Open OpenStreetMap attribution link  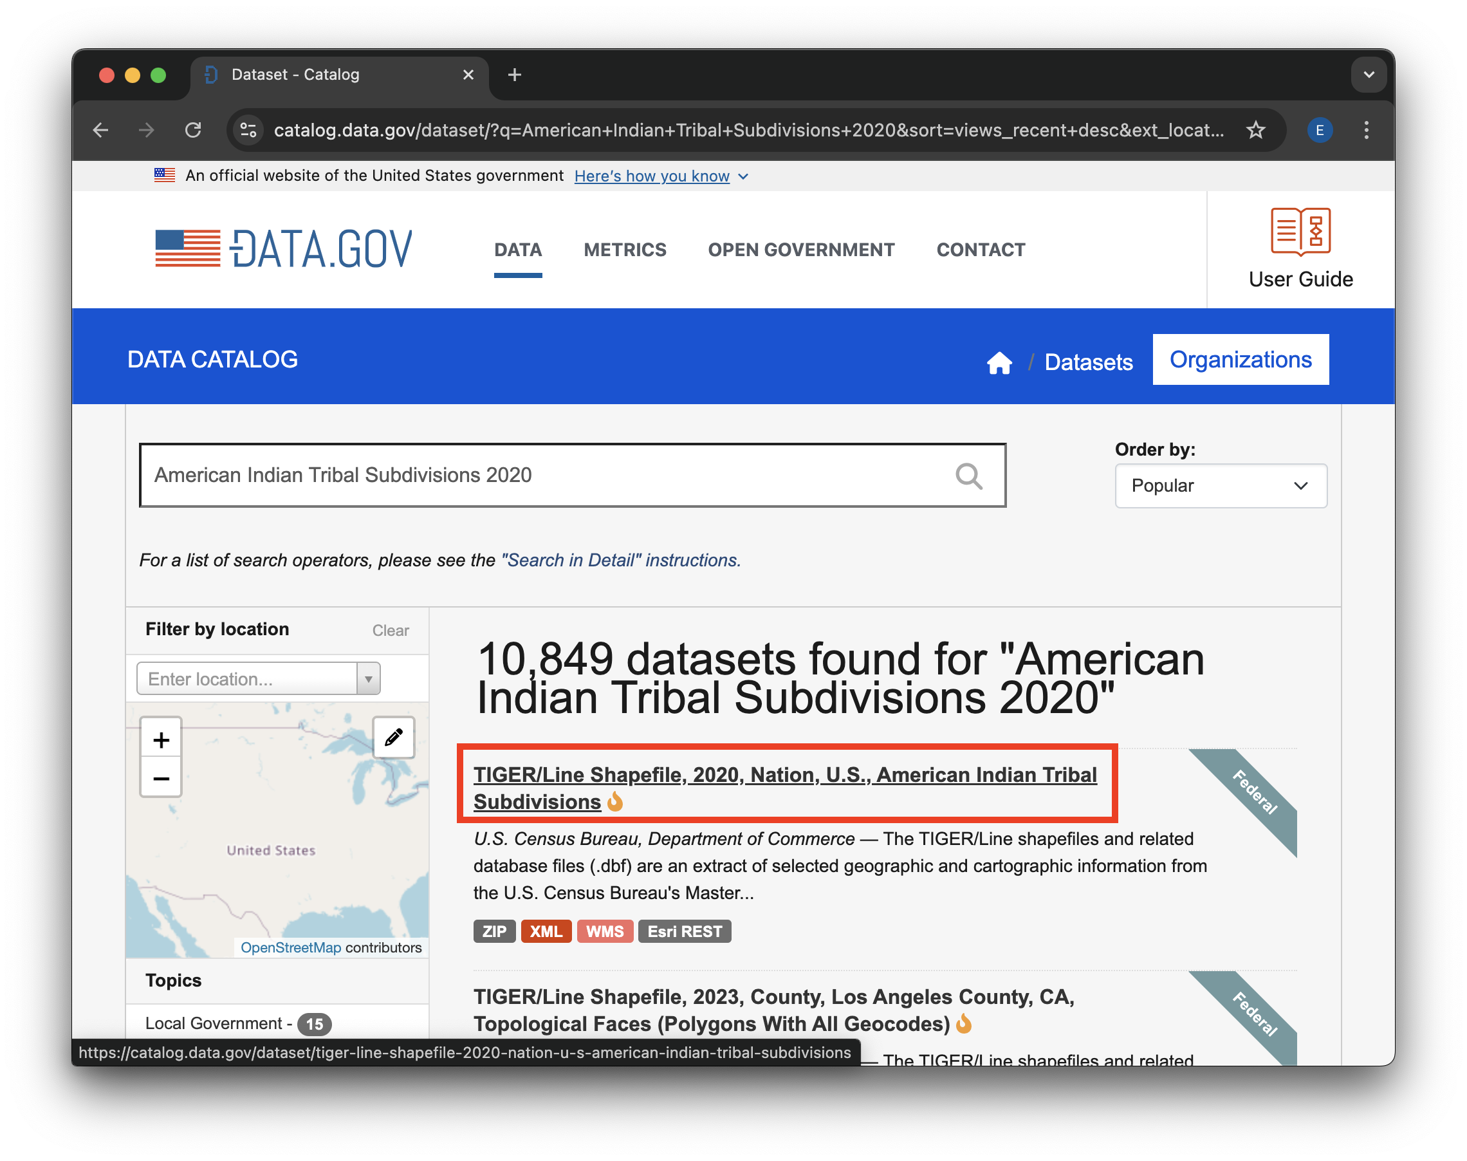click(291, 947)
